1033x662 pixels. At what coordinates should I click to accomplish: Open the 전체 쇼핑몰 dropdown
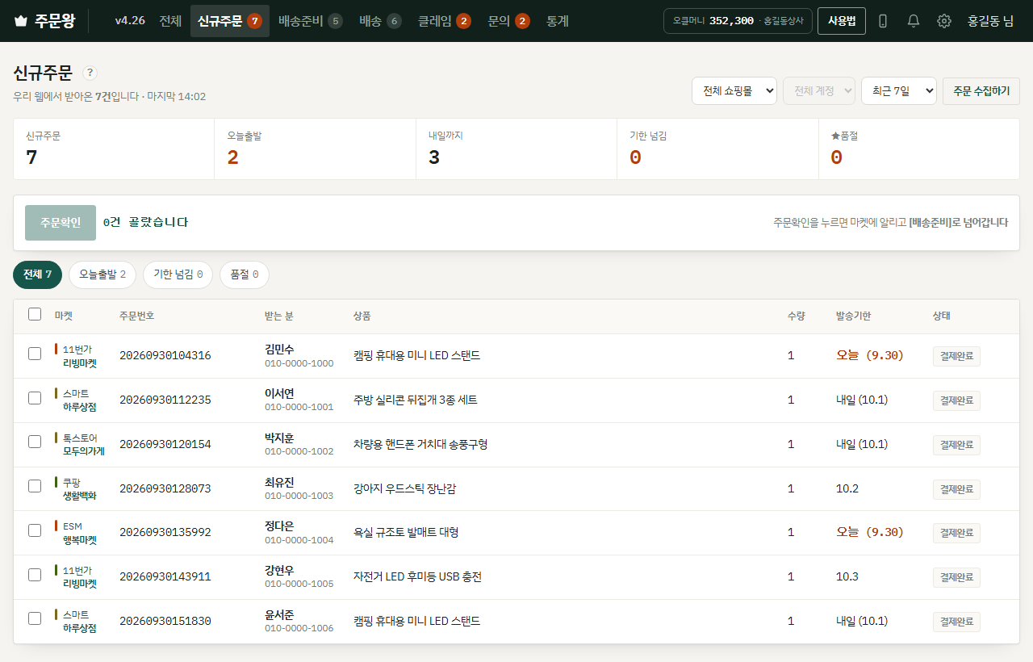(734, 91)
